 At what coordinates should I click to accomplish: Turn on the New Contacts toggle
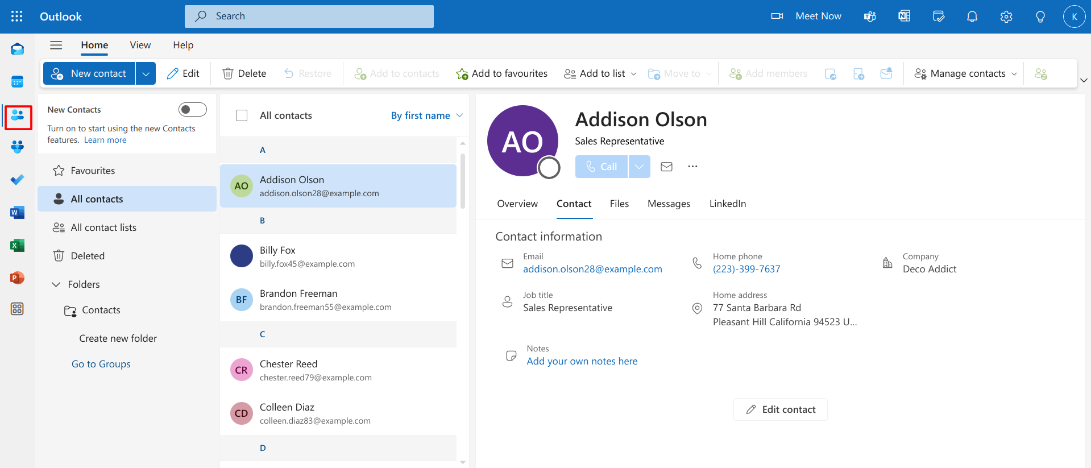[192, 109]
